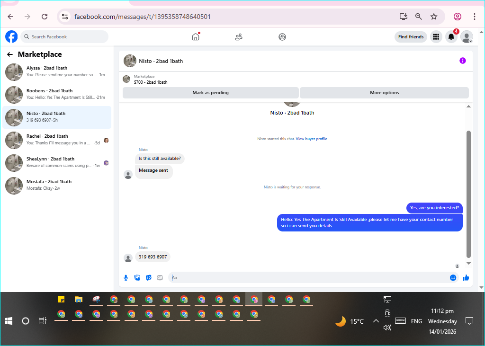This screenshot has width=485, height=346.
Task: Choose a GIF icon
Action: click(160, 278)
